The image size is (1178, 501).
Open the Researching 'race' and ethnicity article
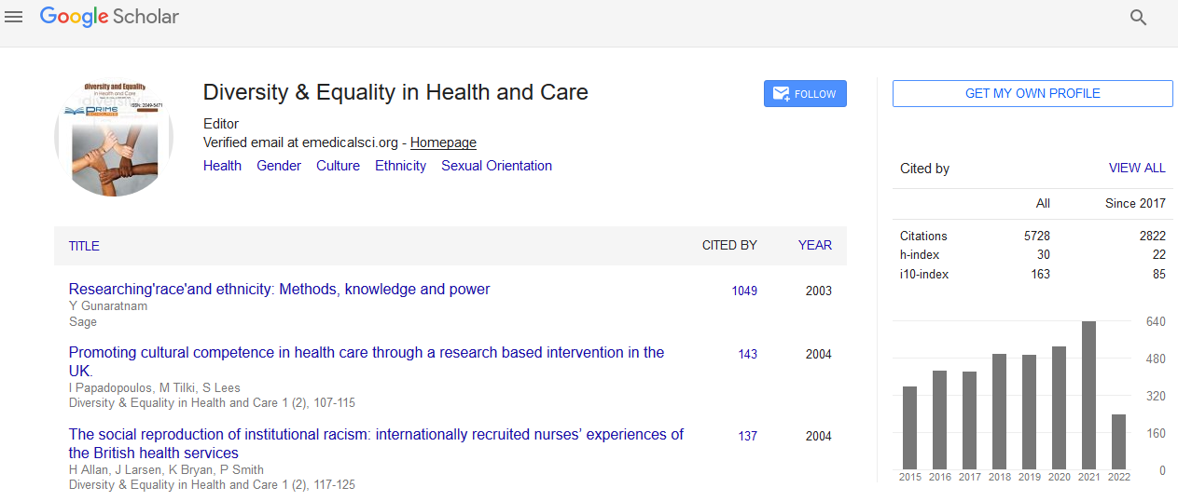[x=279, y=290]
